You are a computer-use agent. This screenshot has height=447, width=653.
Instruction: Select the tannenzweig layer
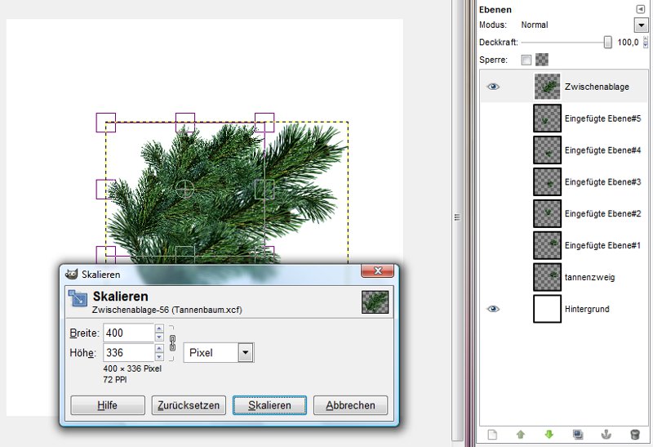click(x=589, y=277)
